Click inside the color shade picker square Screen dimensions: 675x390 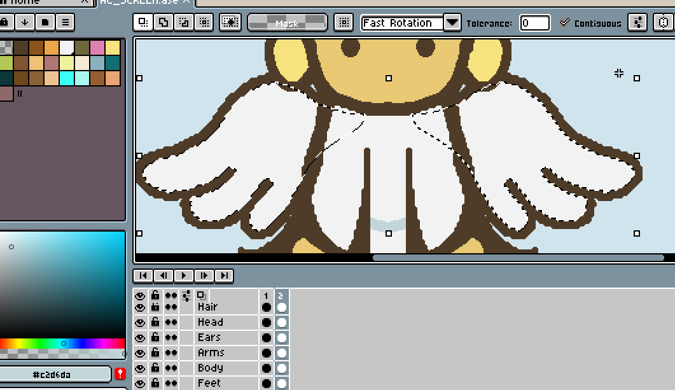[x=62, y=284]
